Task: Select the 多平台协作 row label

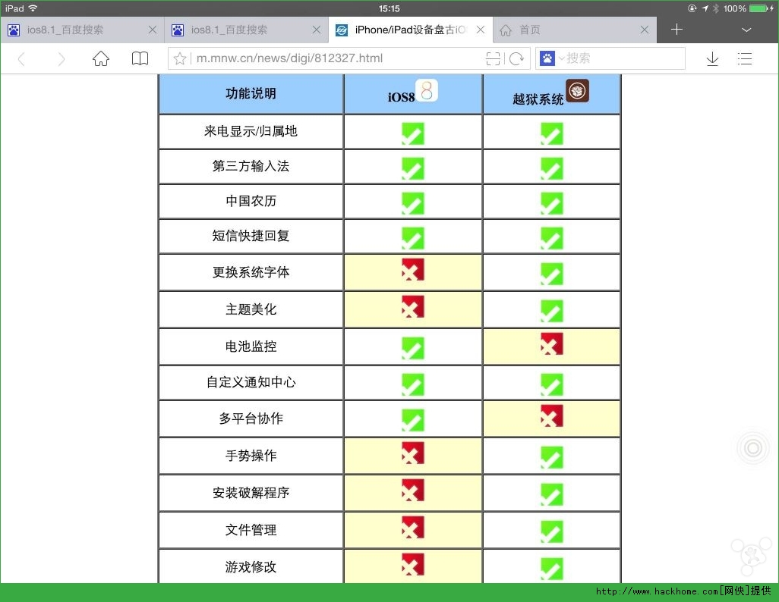Action: [x=251, y=419]
